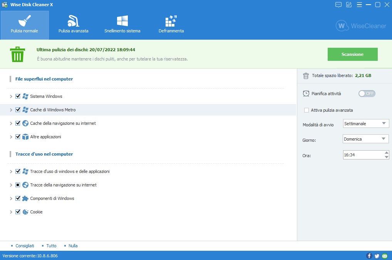Click the edit note icon in title bar
Screen dimensions: 392x260
(x=349, y=5)
